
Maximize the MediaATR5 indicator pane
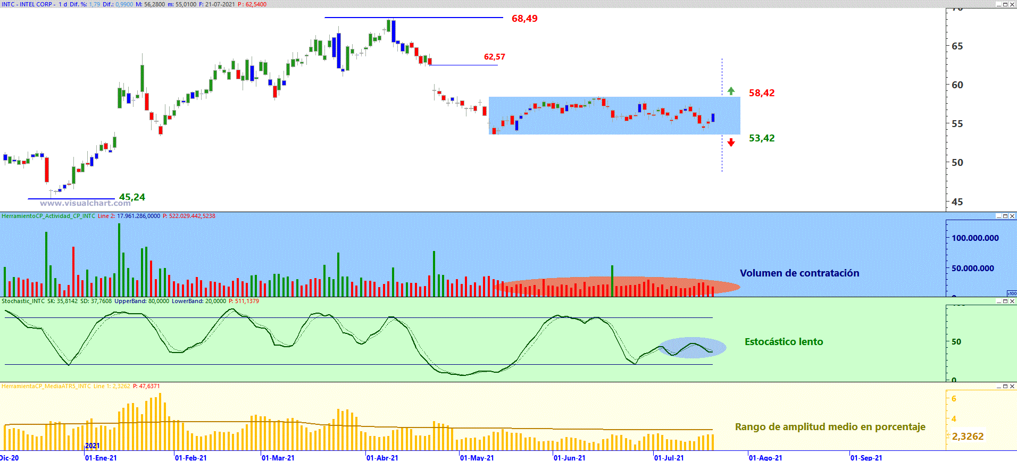pos(1005,386)
